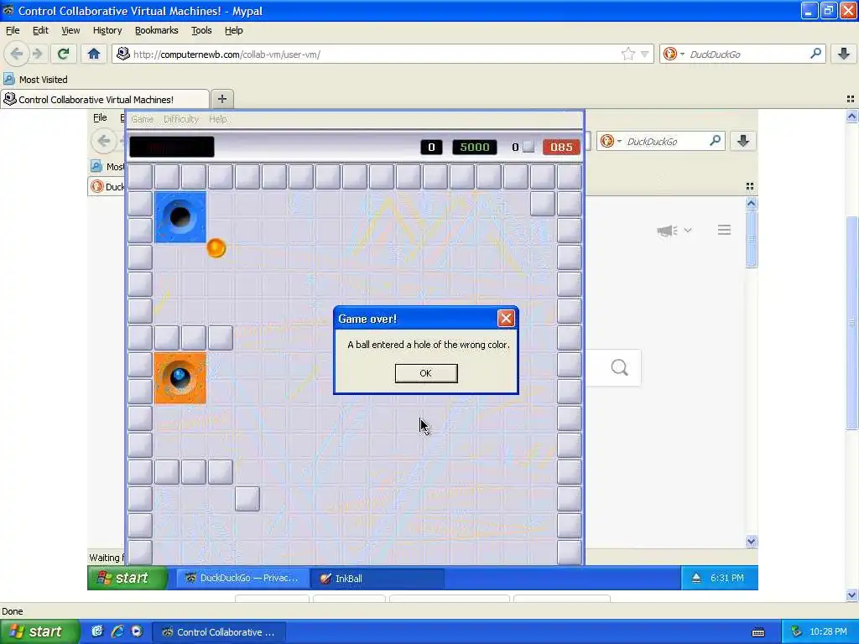Click the Mypal forward arrow button
Screen dimensions: 859x644
click(x=37, y=54)
